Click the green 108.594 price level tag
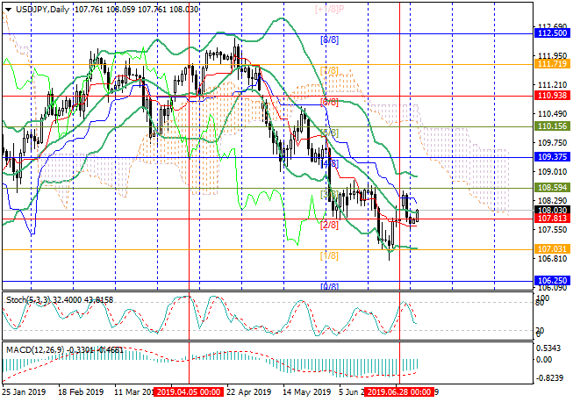 551,188
